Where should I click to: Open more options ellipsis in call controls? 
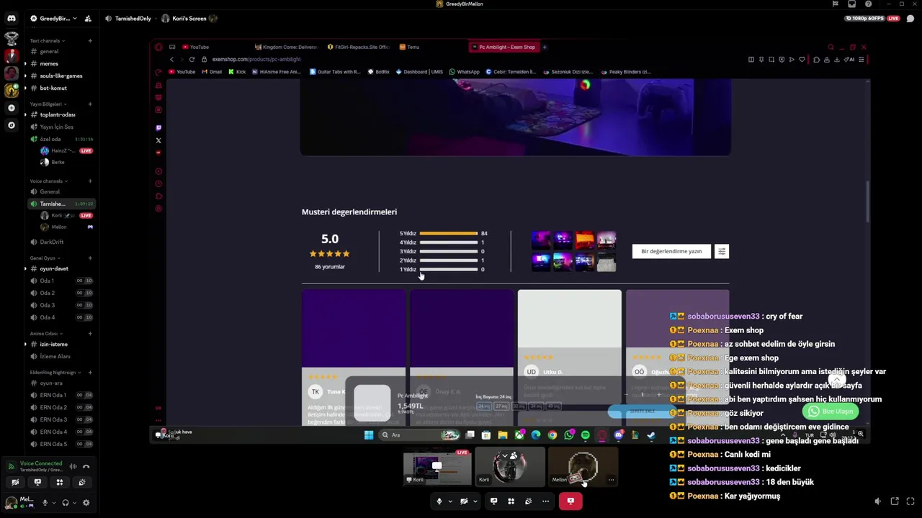pyautogui.click(x=545, y=501)
